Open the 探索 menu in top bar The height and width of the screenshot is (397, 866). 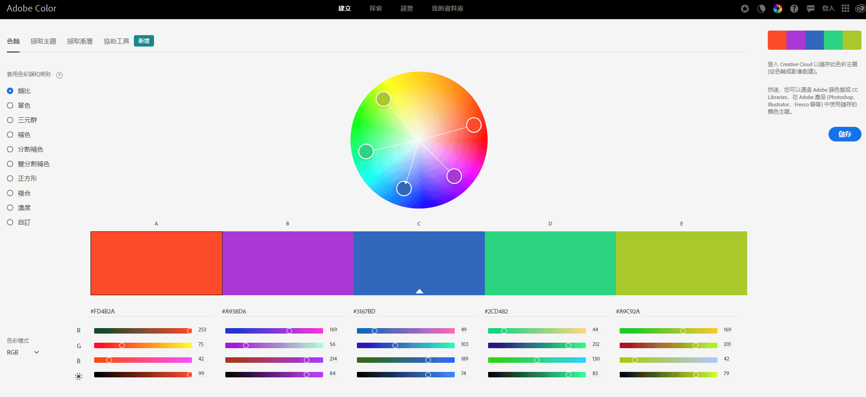(x=376, y=9)
